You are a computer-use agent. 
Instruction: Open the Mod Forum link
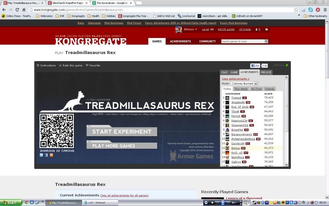pyautogui.click(x=134, y=23)
